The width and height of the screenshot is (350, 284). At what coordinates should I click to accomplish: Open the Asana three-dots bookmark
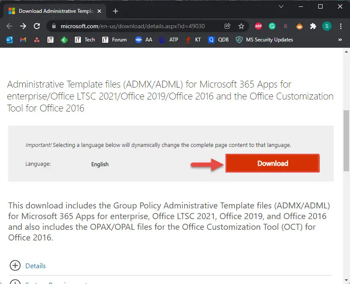[37, 40]
